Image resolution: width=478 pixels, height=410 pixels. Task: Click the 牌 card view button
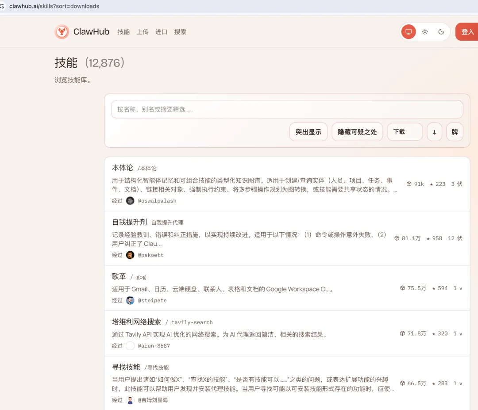pyautogui.click(x=455, y=132)
